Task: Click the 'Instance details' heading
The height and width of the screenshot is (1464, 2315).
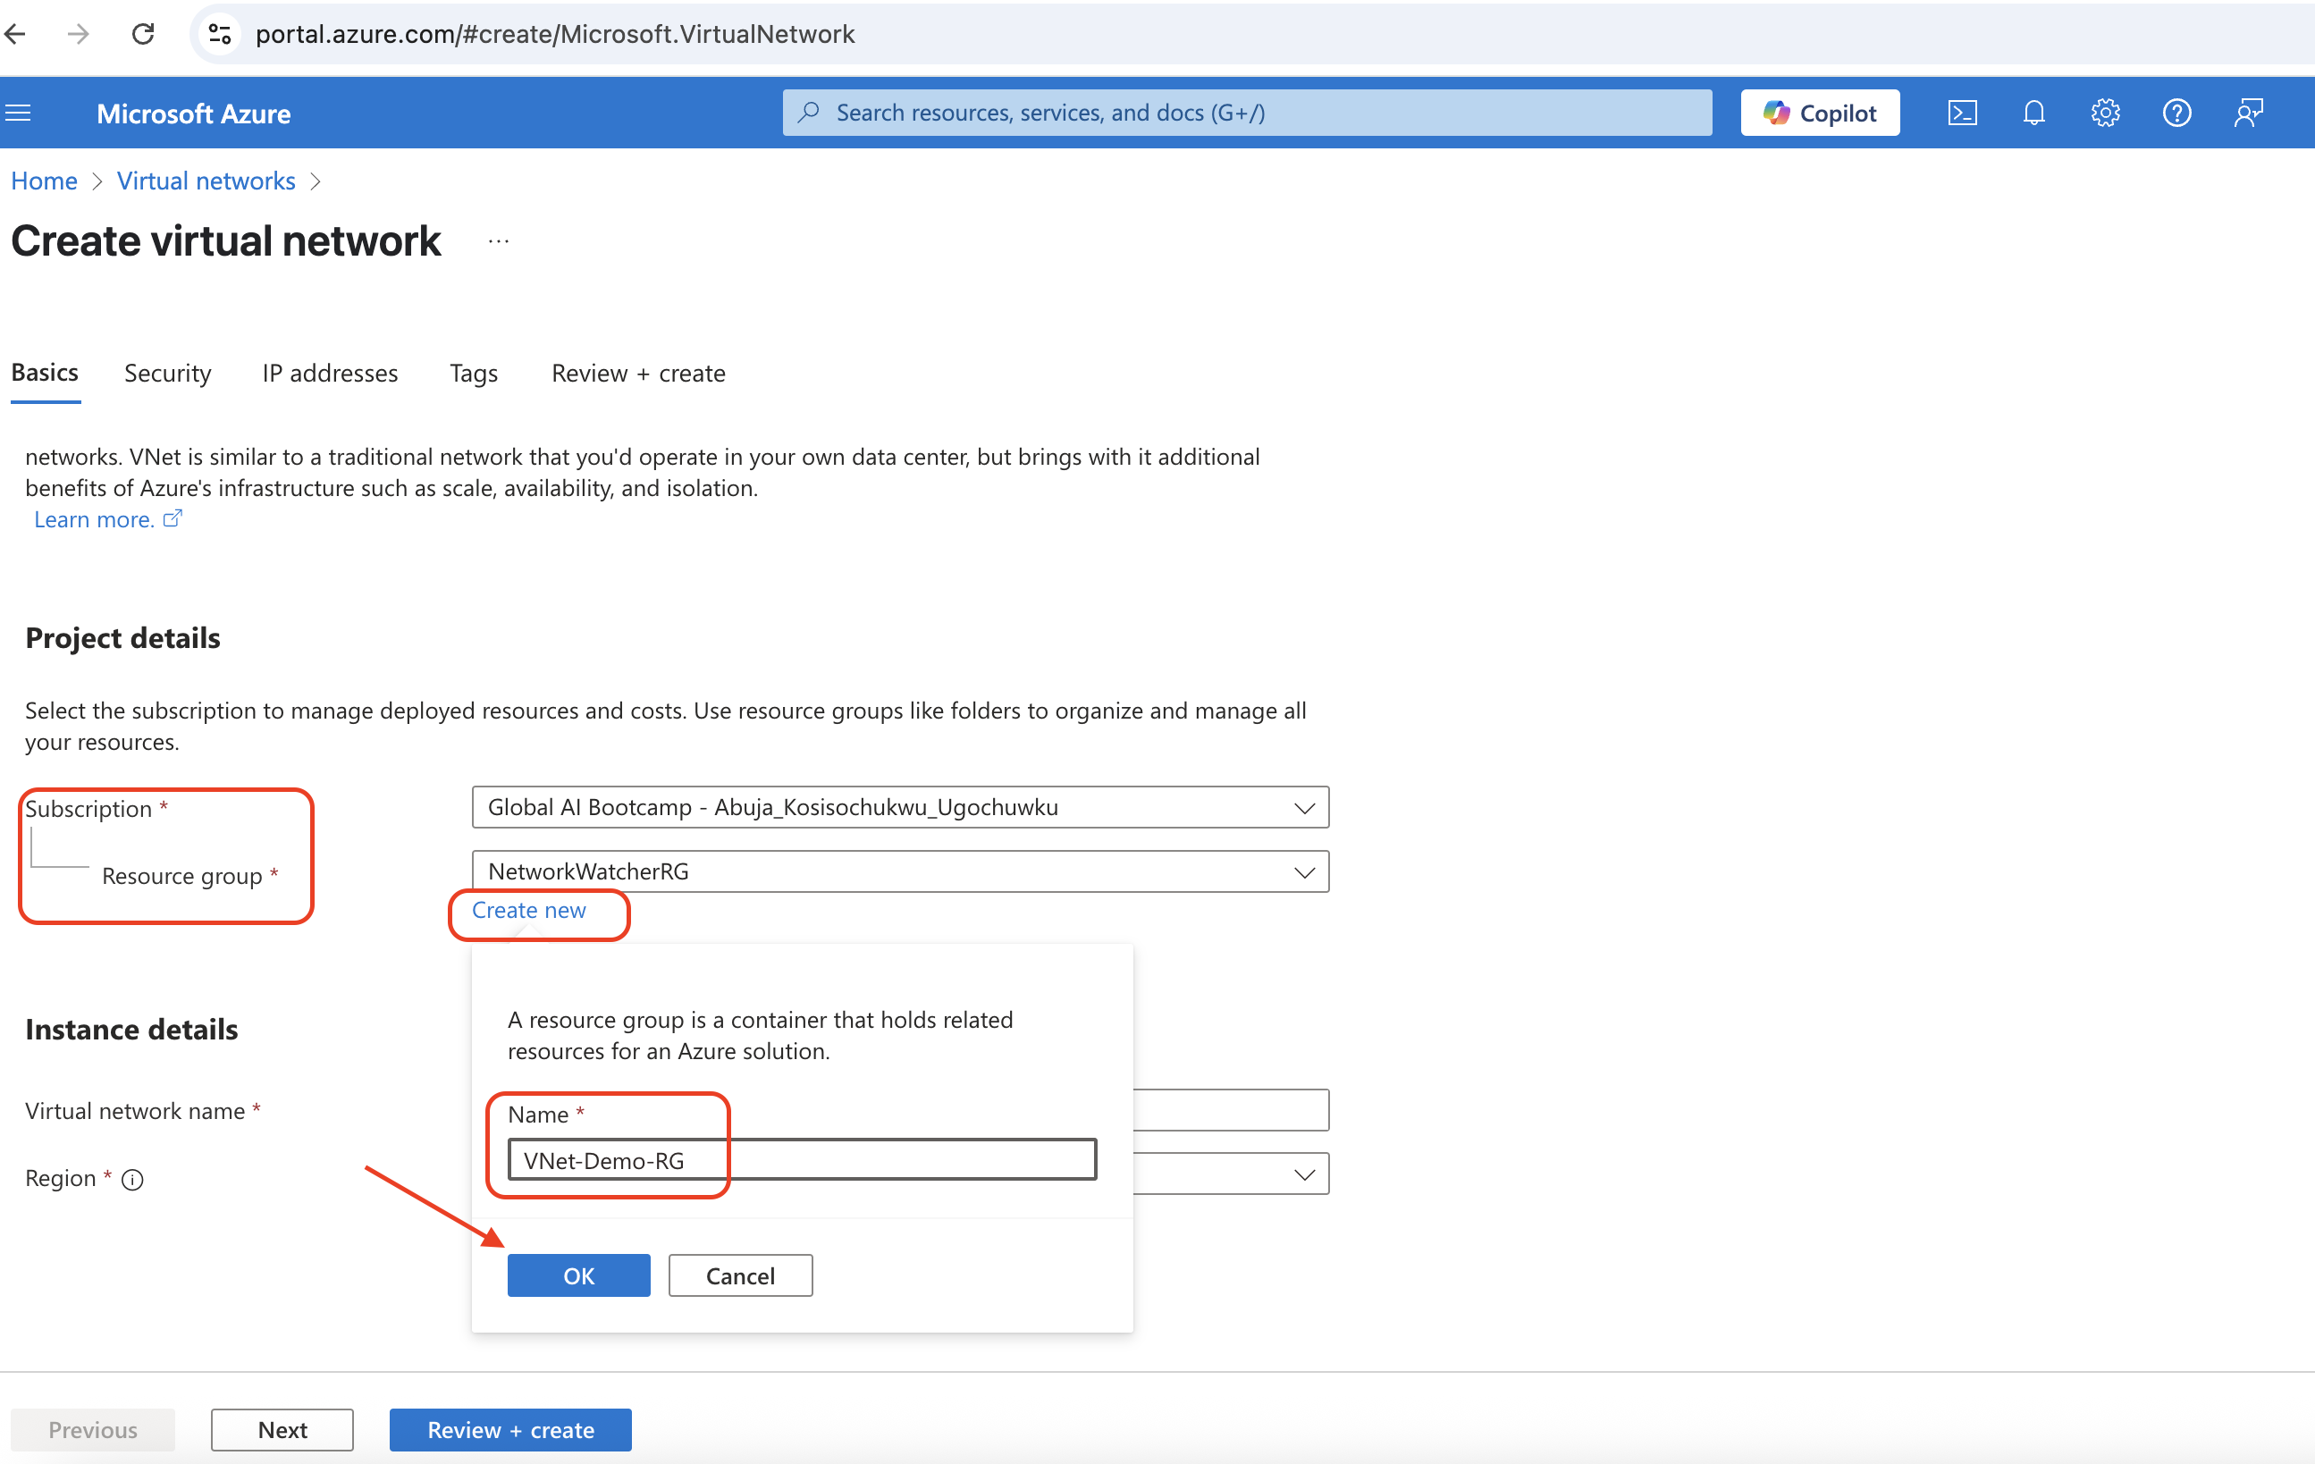Action: pyautogui.click(x=131, y=1030)
